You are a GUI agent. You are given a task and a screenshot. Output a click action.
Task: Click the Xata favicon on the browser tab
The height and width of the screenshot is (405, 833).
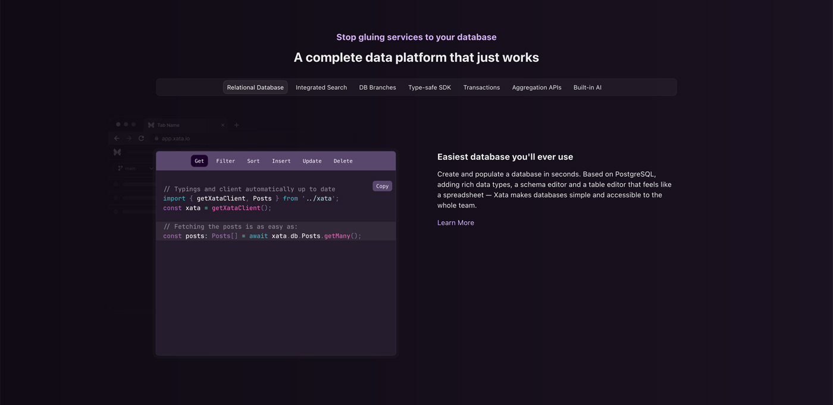(150, 125)
